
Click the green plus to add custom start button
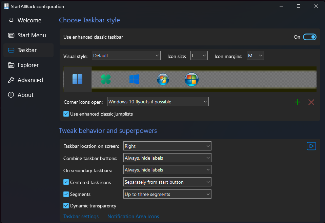pyautogui.click(x=297, y=102)
